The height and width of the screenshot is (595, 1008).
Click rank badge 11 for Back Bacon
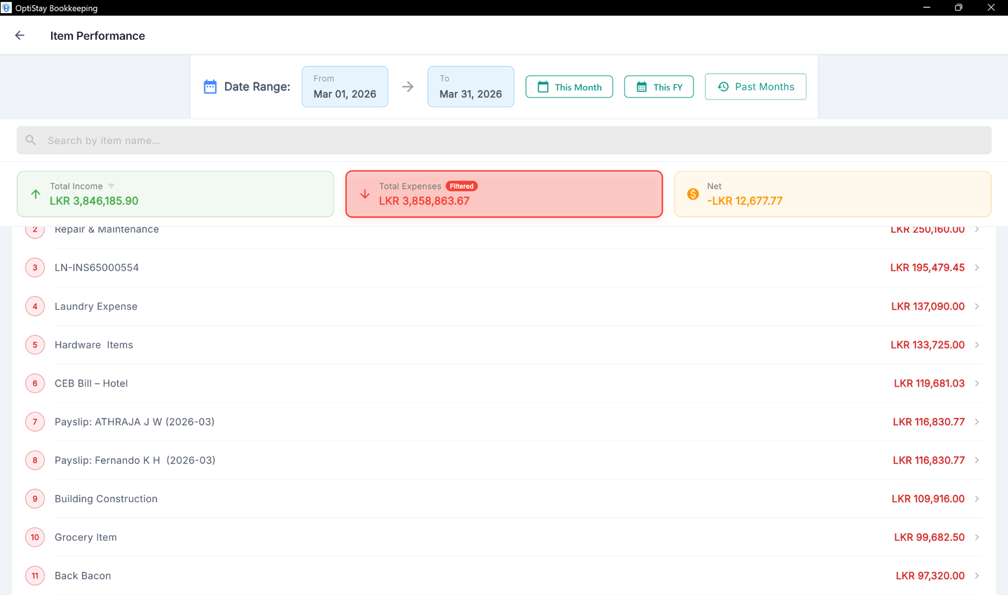pos(35,575)
